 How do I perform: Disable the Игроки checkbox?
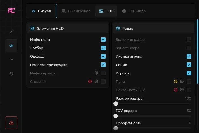click(189, 73)
